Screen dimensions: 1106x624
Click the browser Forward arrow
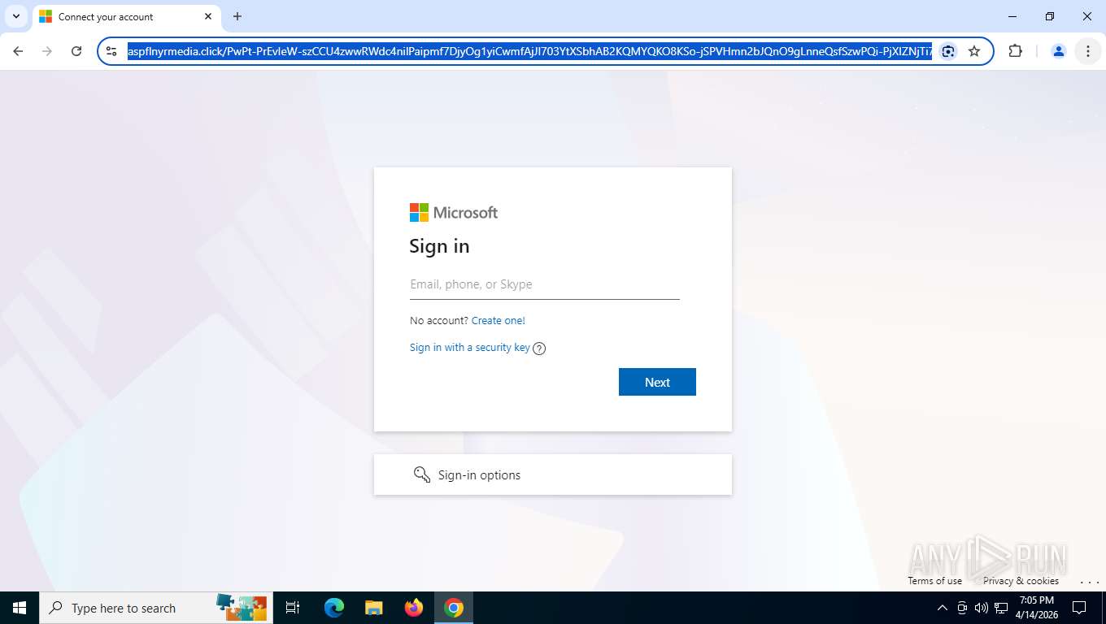click(x=47, y=51)
